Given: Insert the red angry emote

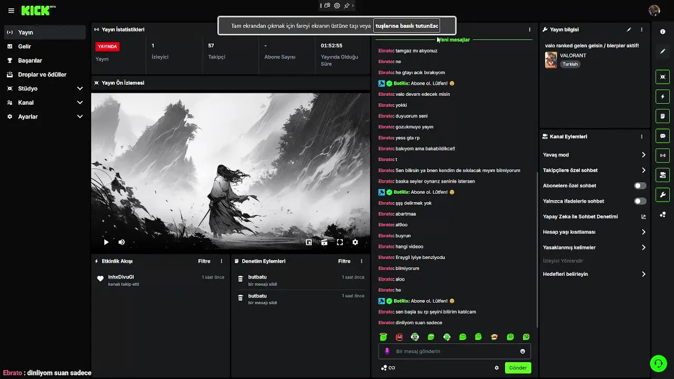Looking at the screenshot, I should point(399,337).
